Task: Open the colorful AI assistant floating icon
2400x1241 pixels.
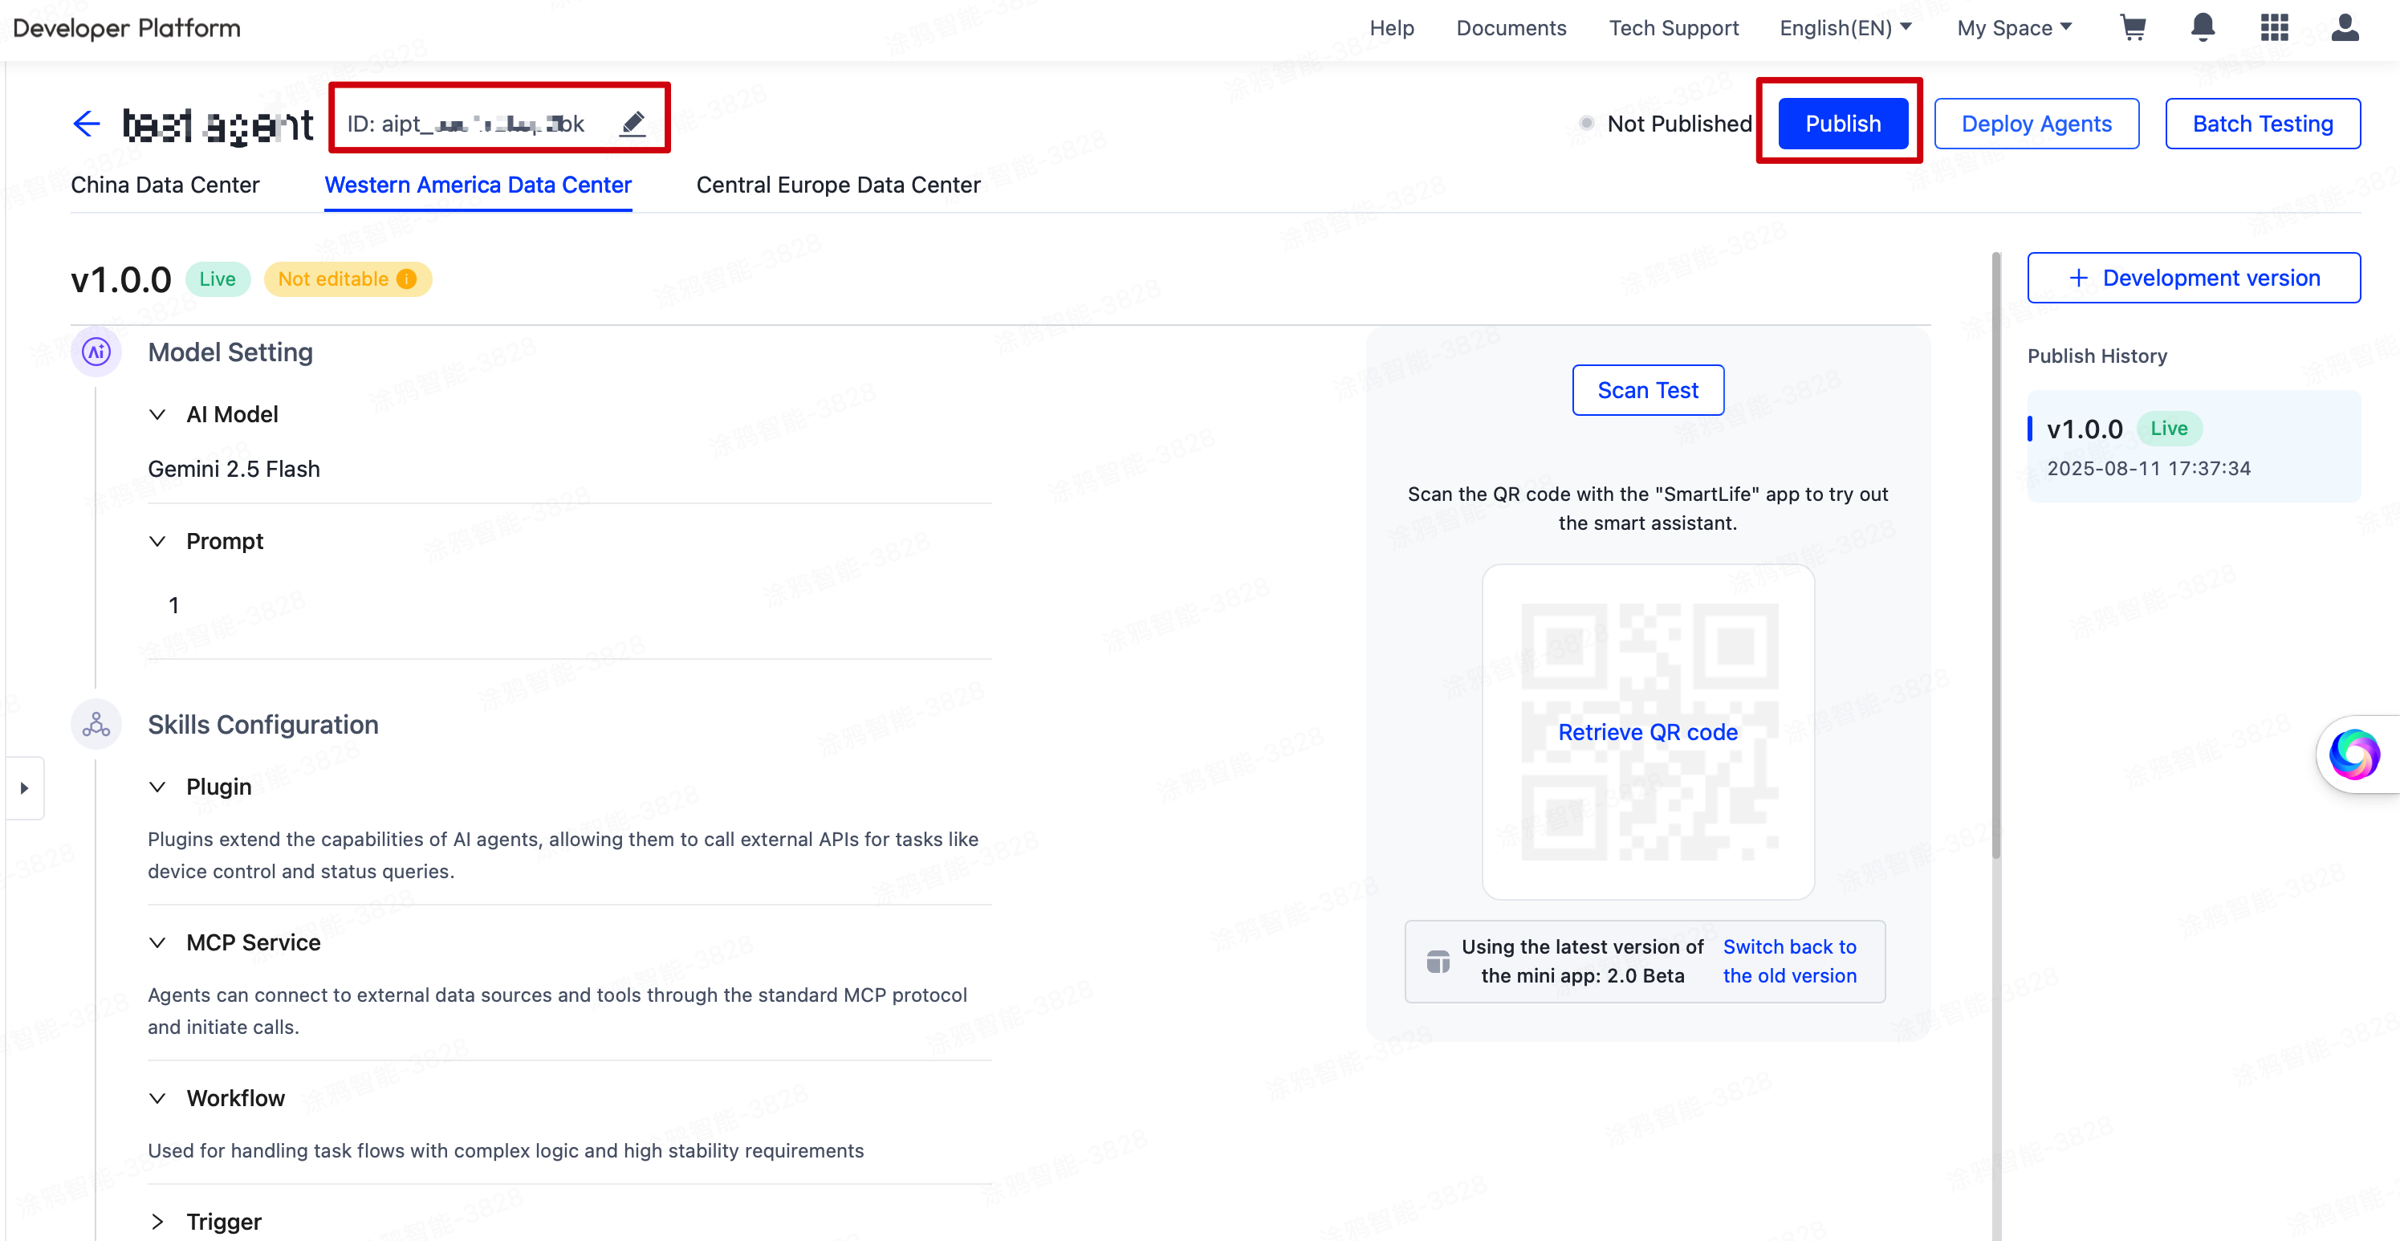Action: pyautogui.click(x=2353, y=754)
